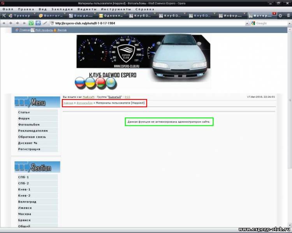Click the Google search engine icon
The width and height of the screenshot is (292, 233).
tap(253, 23)
